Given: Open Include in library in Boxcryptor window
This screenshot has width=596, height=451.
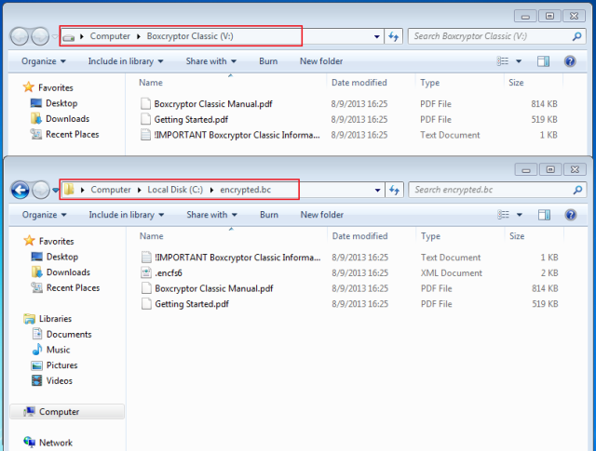Looking at the screenshot, I should 126,61.
